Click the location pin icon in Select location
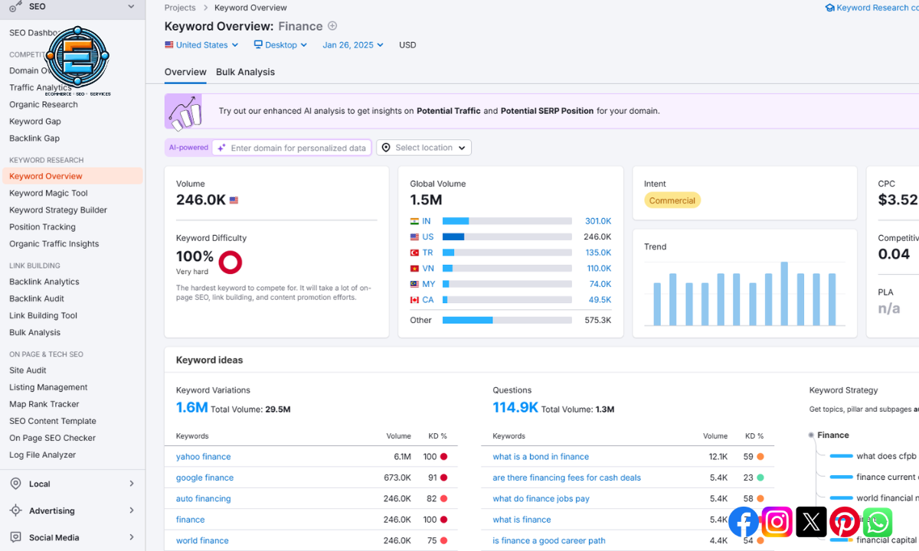919x551 pixels. click(x=386, y=147)
